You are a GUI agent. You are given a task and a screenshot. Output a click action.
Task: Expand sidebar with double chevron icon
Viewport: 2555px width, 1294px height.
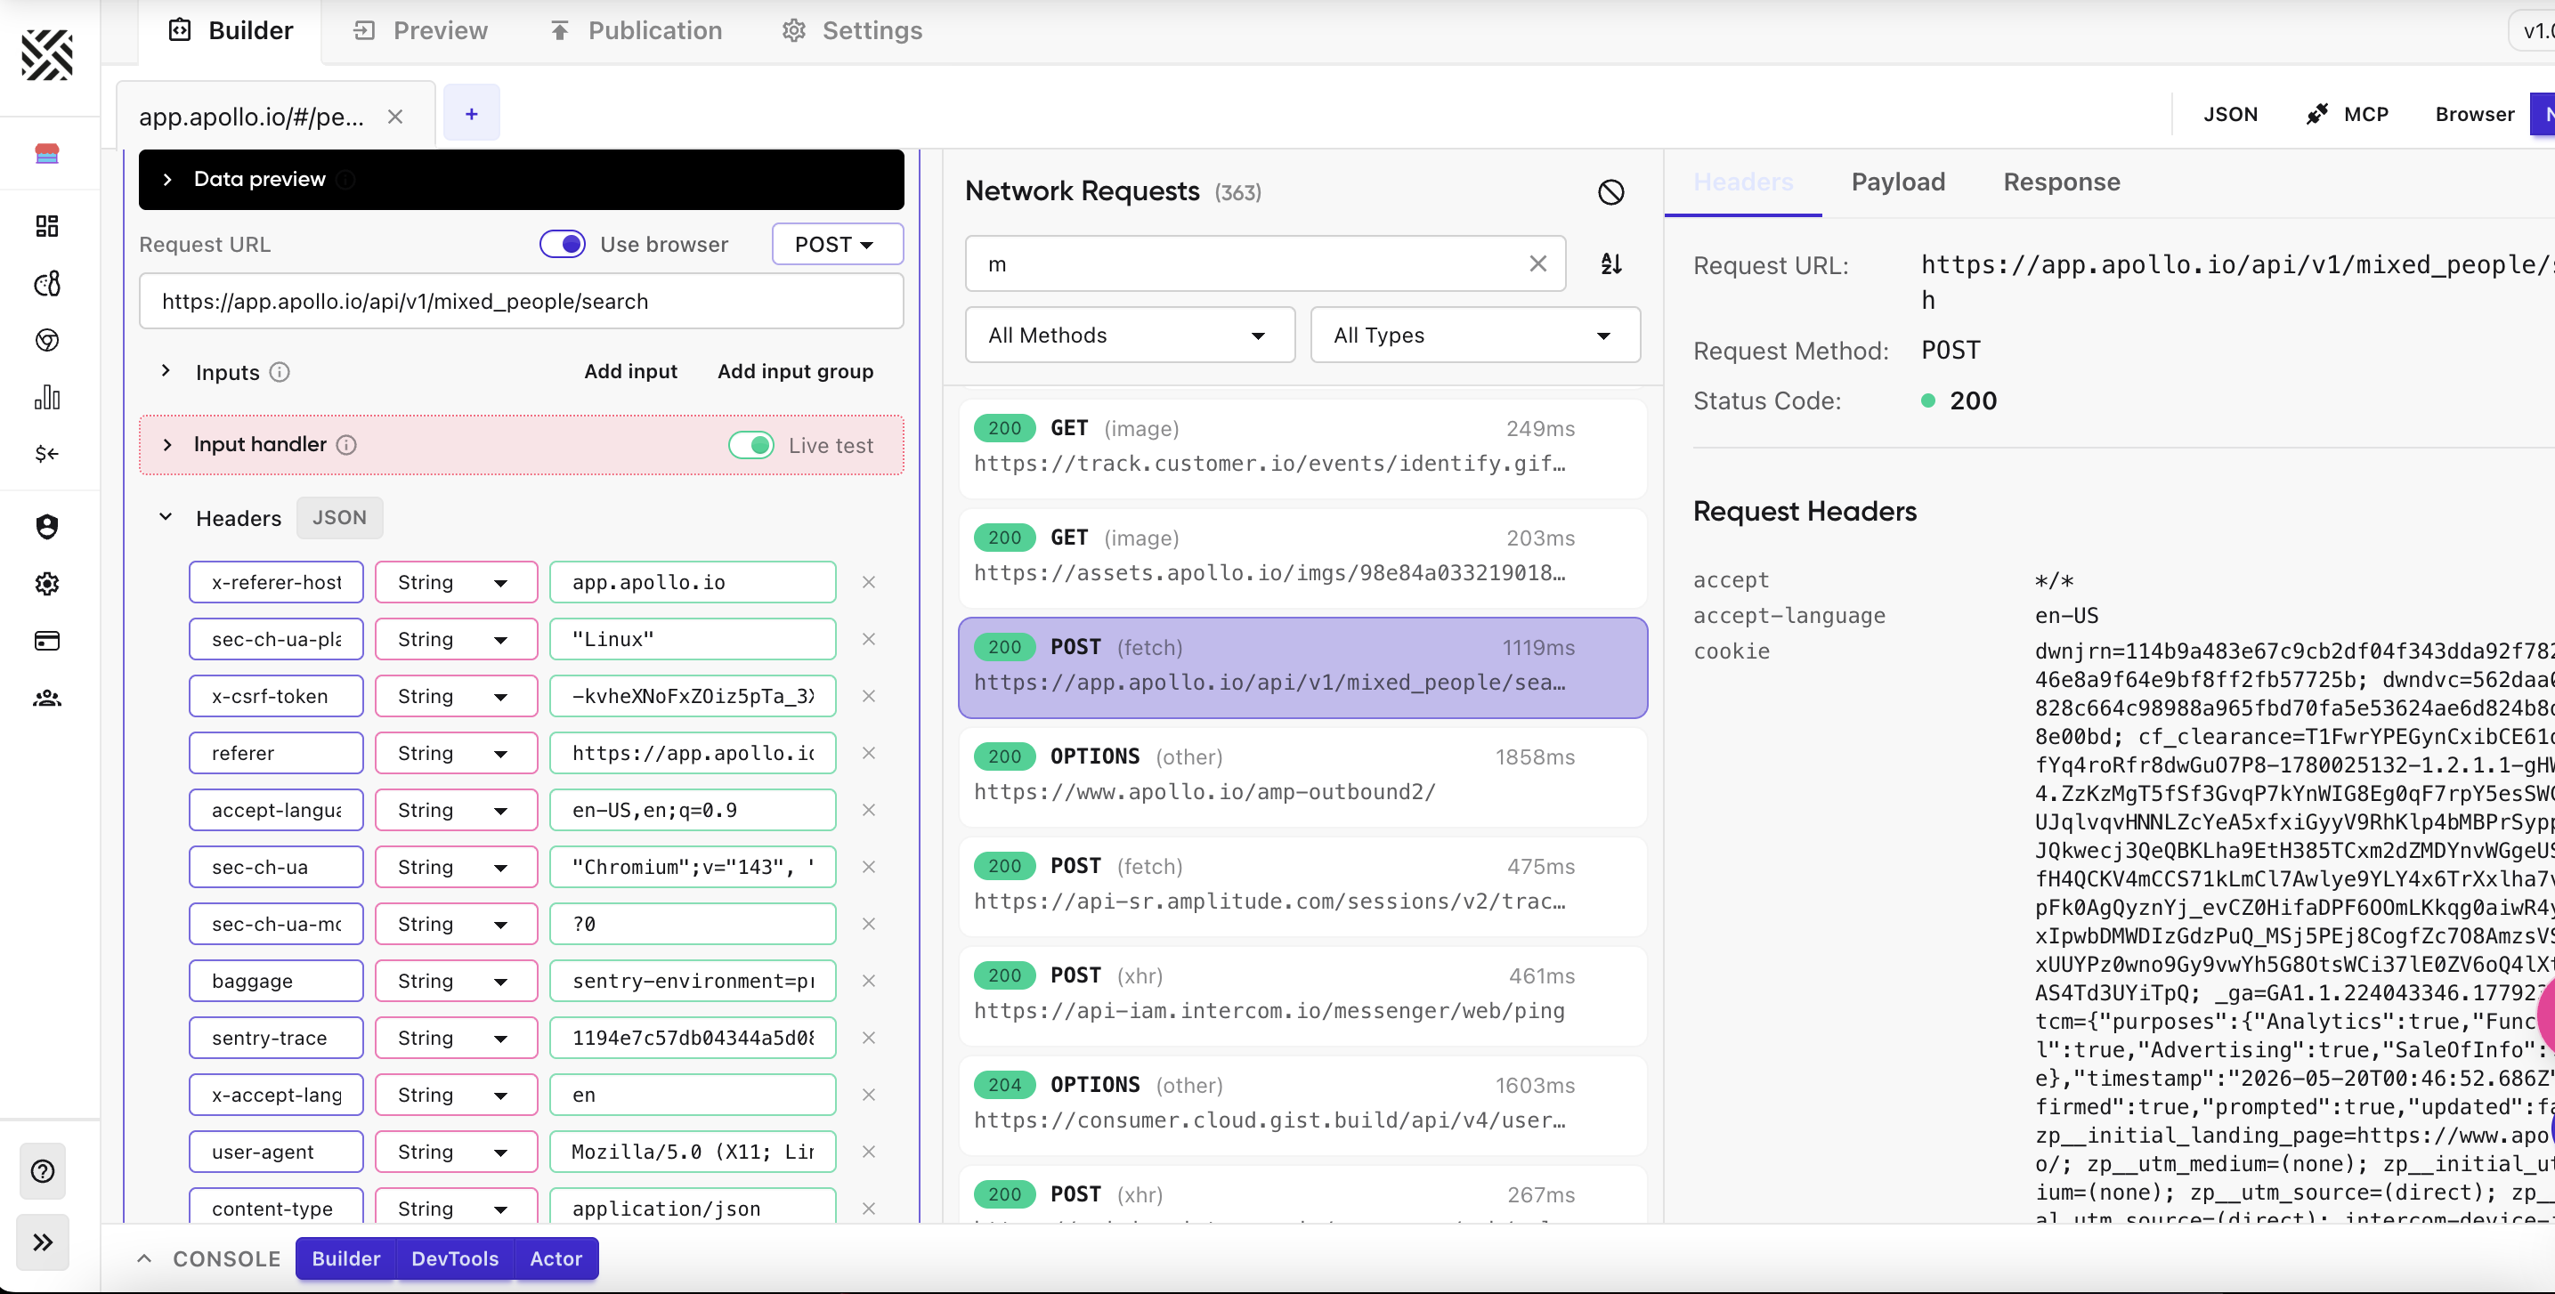43,1242
